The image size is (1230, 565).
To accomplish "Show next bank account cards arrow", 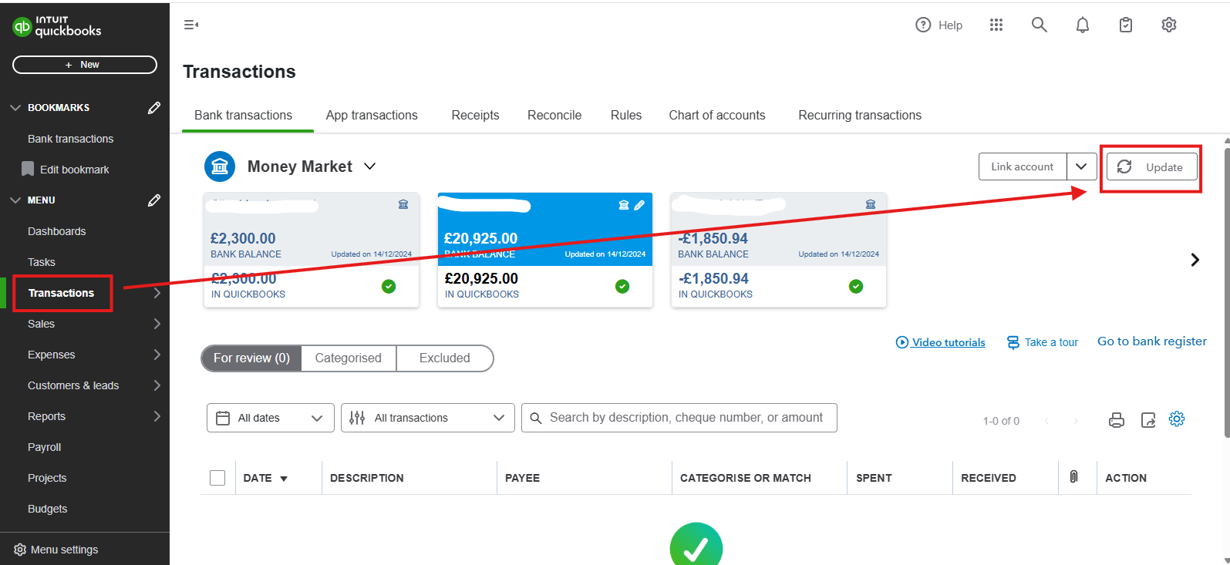I will 1195,260.
